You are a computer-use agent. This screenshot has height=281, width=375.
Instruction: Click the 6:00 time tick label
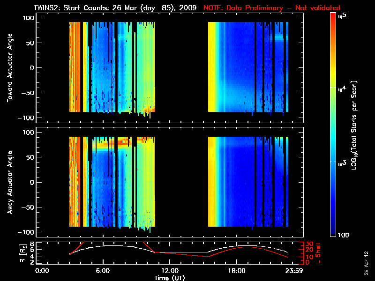[x=103, y=270]
